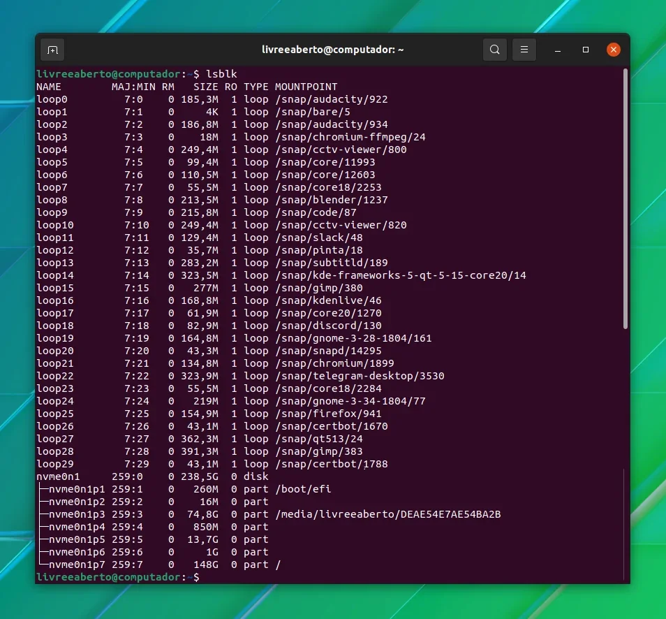Viewport: 666px width, 619px height.
Task: Click /snap/core18/2253 path
Action: pos(328,187)
